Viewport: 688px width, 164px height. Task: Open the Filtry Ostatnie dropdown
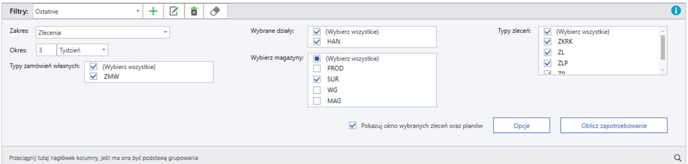pos(87,11)
